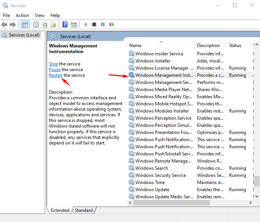Click gear icon of Windows Perception Service
This screenshot has width=260, height=222.
[x=132, y=118]
